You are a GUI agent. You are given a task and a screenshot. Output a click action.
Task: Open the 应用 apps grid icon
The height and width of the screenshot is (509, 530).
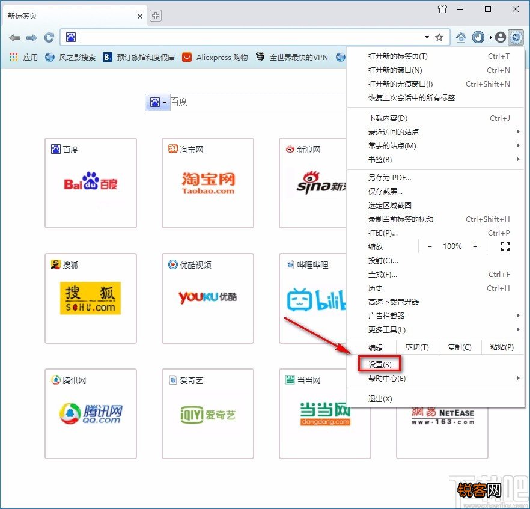(x=13, y=57)
